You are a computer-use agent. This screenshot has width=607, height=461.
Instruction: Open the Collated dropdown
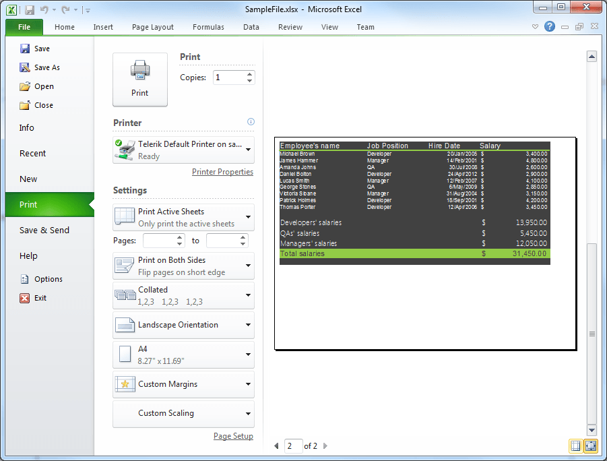tap(183, 296)
